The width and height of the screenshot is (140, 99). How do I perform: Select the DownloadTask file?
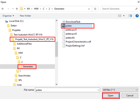click(73, 22)
